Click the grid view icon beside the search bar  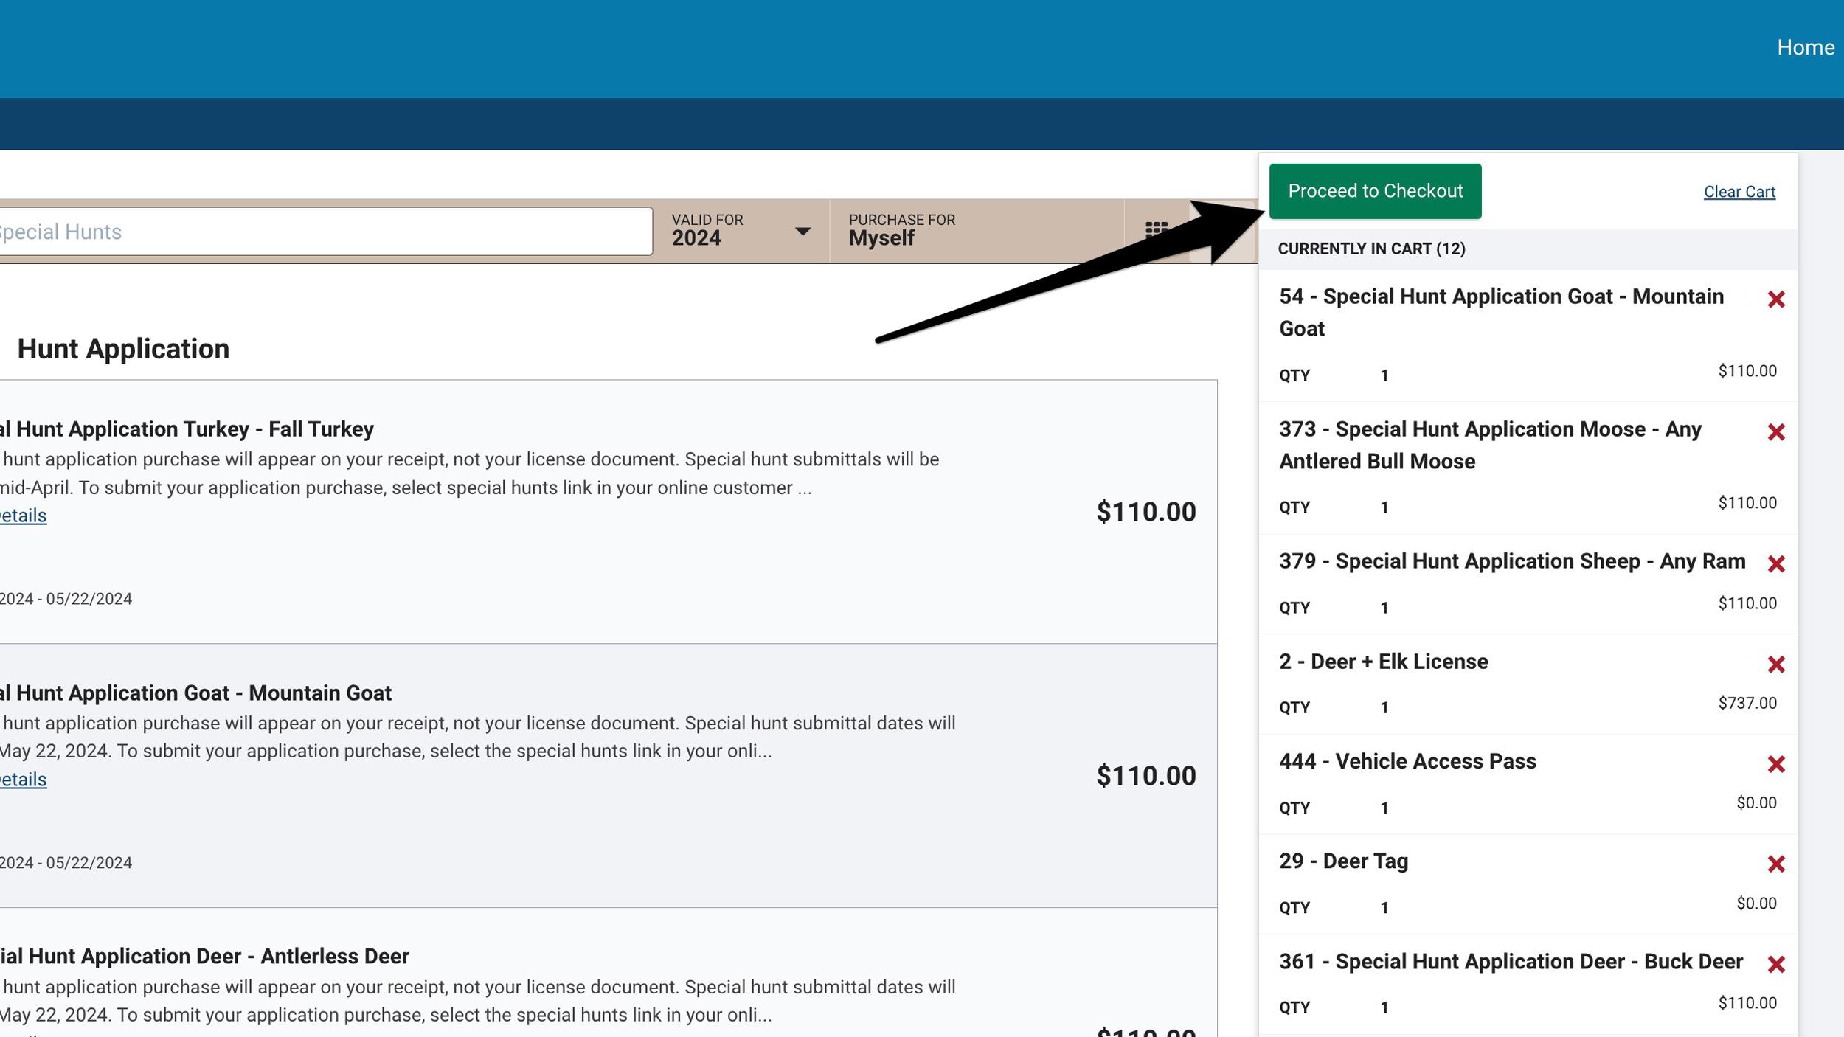[1157, 229]
